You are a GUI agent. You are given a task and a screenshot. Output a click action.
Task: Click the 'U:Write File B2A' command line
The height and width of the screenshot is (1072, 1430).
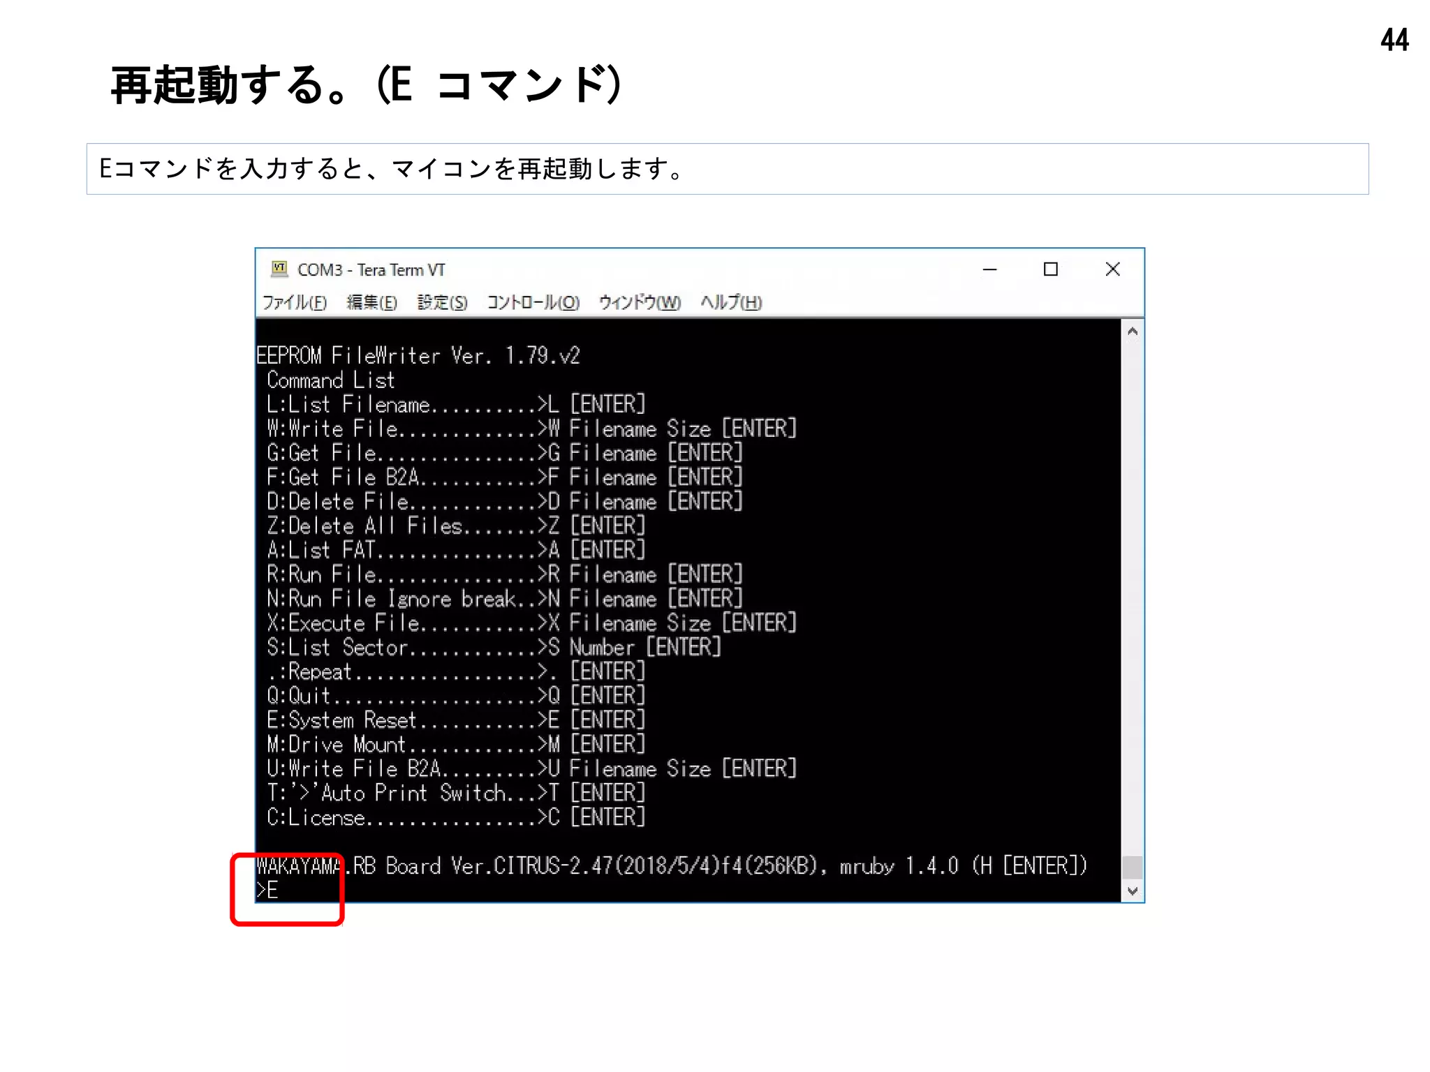[532, 768]
